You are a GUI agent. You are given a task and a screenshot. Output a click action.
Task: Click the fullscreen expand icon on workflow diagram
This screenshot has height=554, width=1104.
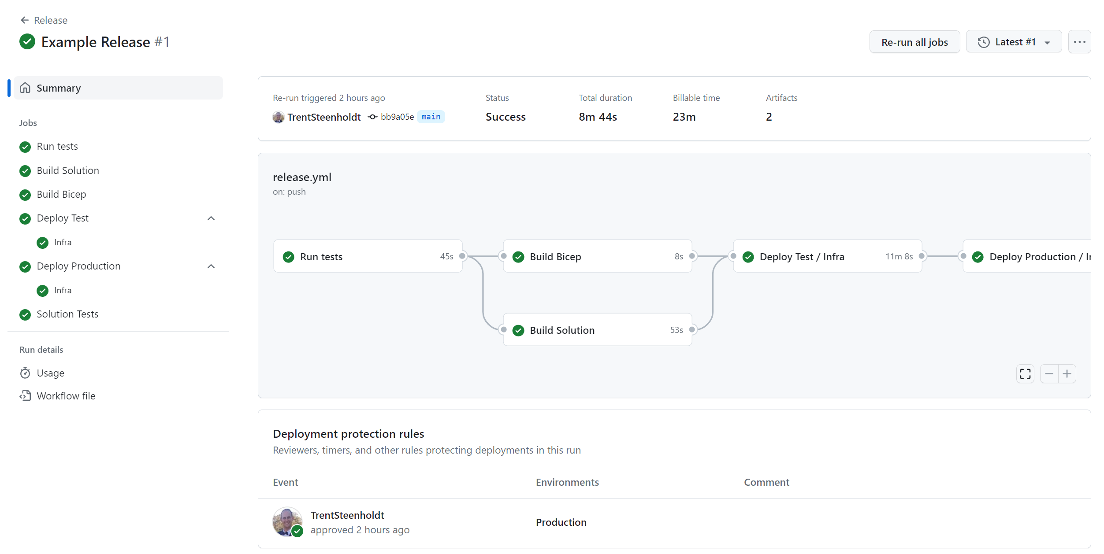pos(1026,373)
